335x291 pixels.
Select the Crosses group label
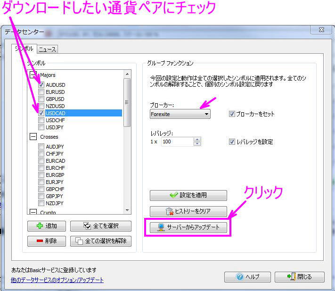[49, 137]
